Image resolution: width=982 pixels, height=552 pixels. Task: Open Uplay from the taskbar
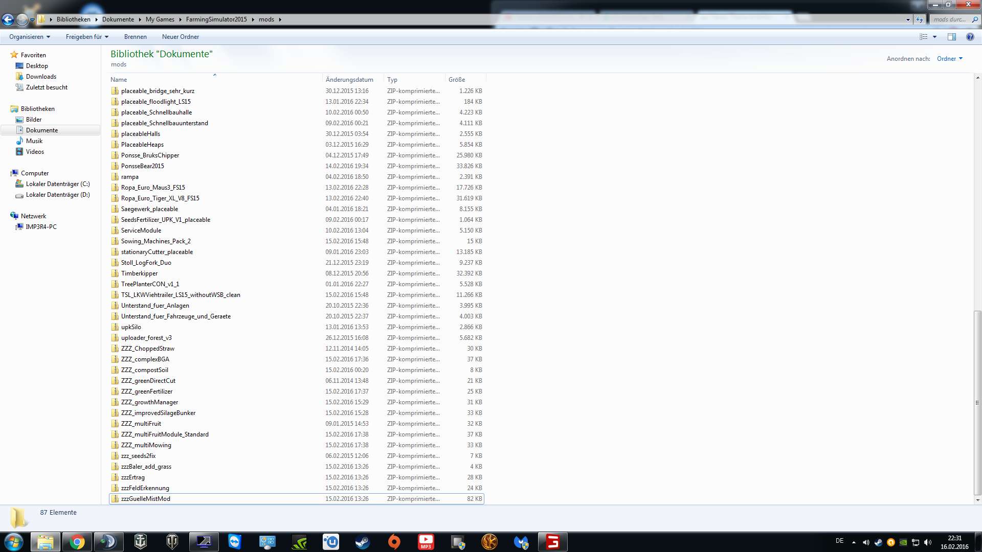click(x=331, y=542)
